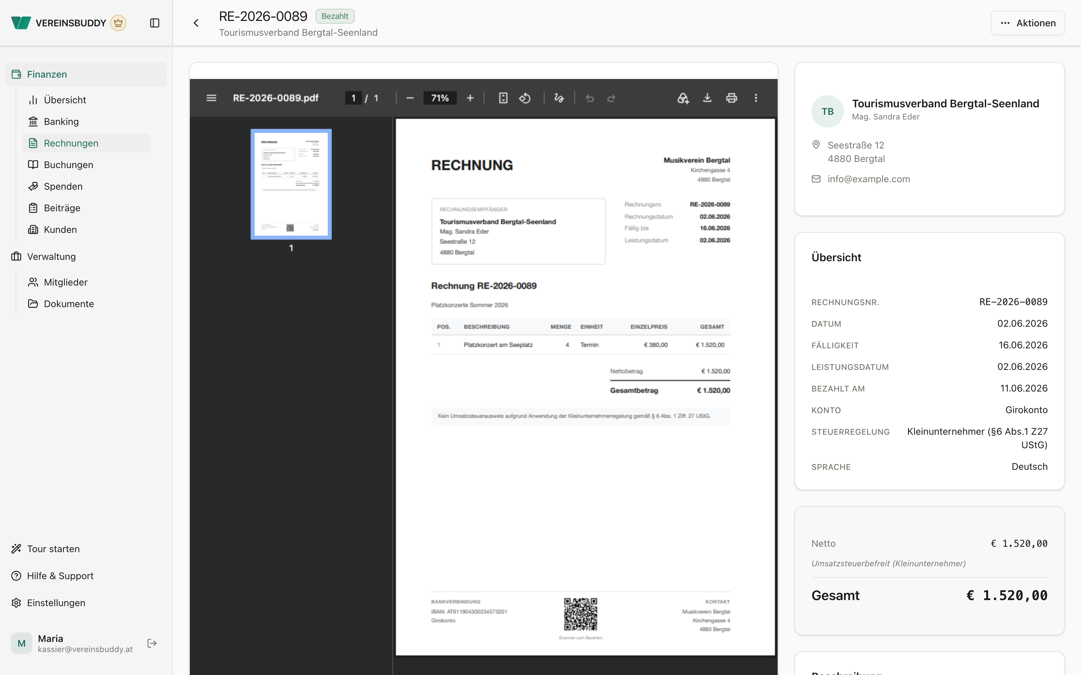Viewport: 1081px width, 675px height.
Task: Start the guided tour
Action: (x=86, y=549)
